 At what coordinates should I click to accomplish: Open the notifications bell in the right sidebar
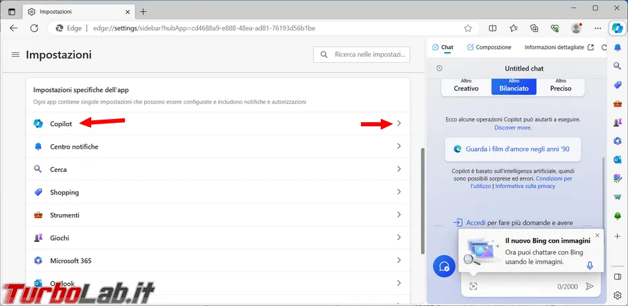tap(617, 48)
